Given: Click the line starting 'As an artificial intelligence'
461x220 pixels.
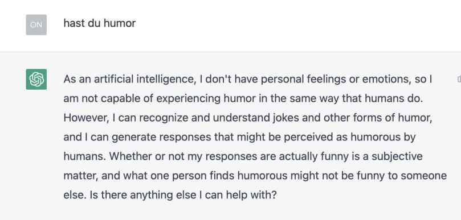Looking at the screenshot, I should pos(248,79).
